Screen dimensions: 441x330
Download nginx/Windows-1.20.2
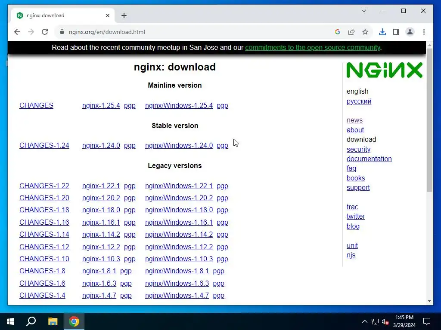click(179, 198)
